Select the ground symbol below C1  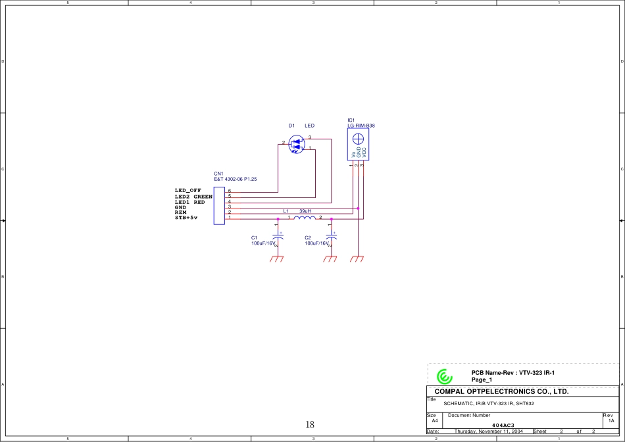pos(277,259)
